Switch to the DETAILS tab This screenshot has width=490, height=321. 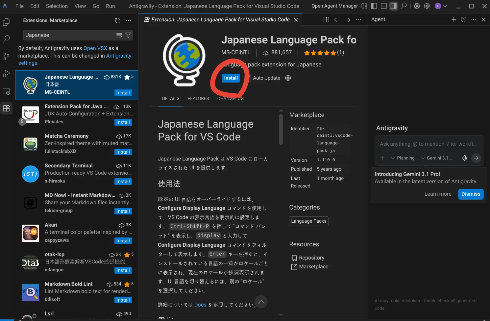(171, 98)
